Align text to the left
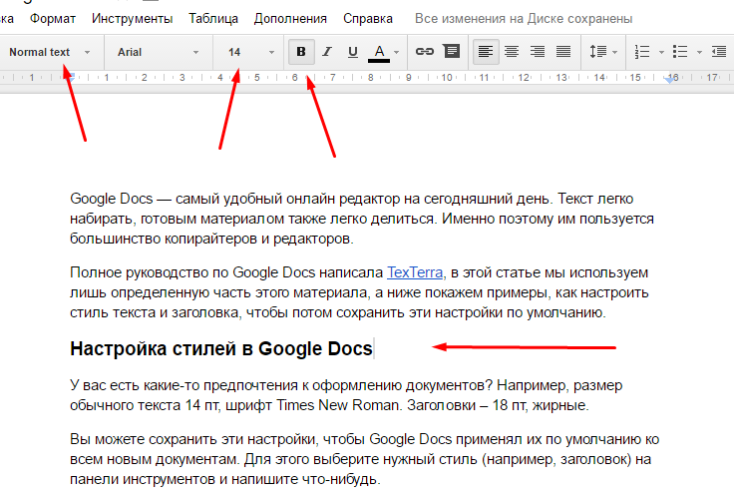 coord(486,52)
